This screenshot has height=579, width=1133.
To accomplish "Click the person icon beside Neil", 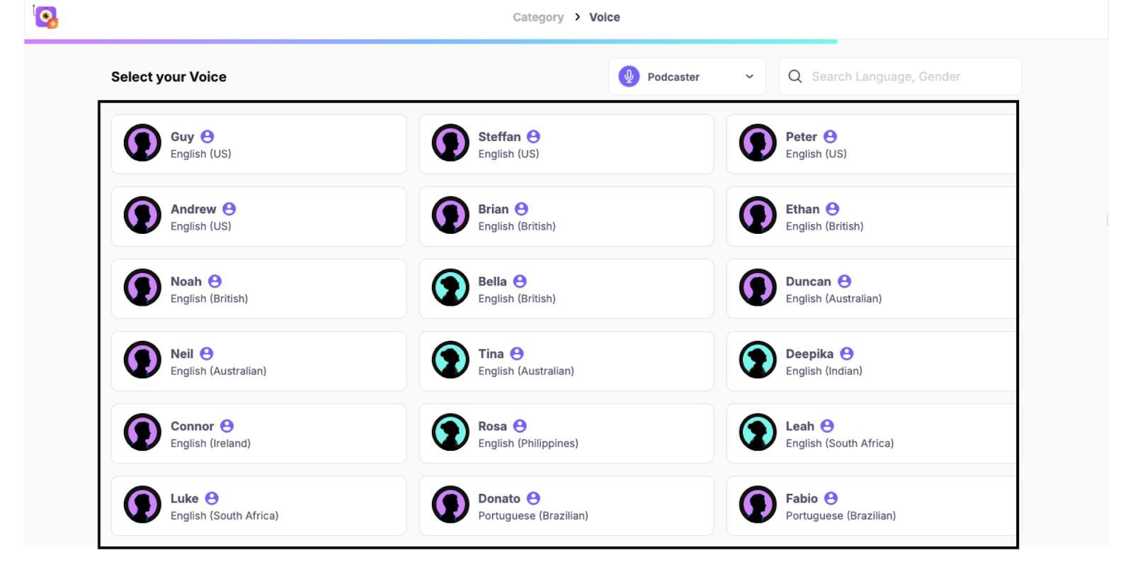I will pyautogui.click(x=207, y=354).
